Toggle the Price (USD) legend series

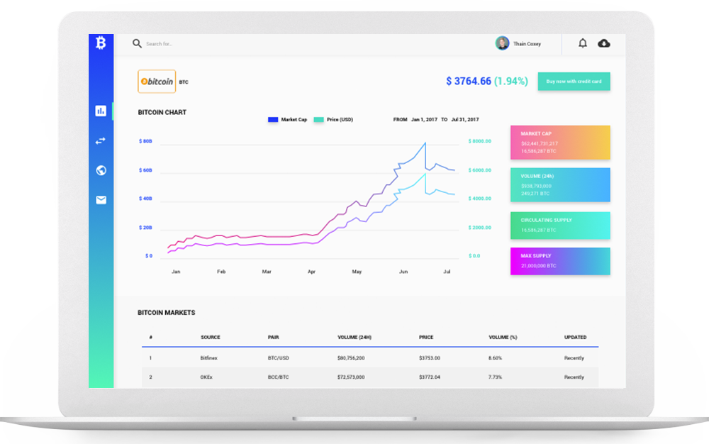click(x=333, y=120)
